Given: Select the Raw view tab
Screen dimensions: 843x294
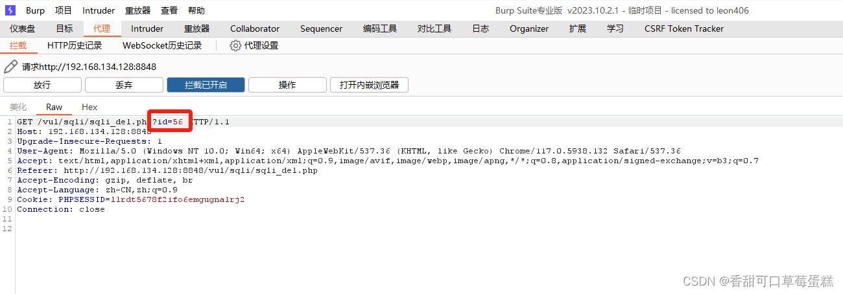Looking at the screenshot, I should 54,107.
